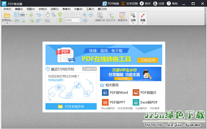The width and height of the screenshot is (207, 129).
Task: Expand the 注释 annotation dropdown
Action: 133,23
